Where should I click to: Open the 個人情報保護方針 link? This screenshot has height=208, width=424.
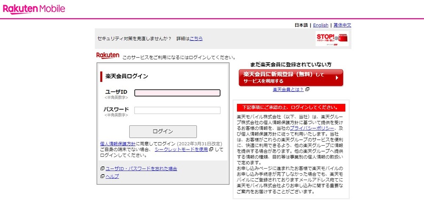[117, 144]
